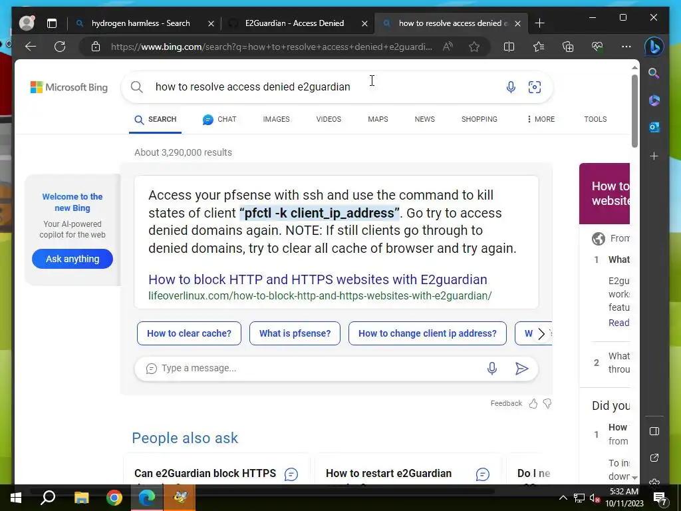Click the Feedback link
This screenshot has width=681, height=511.
tap(506, 404)
